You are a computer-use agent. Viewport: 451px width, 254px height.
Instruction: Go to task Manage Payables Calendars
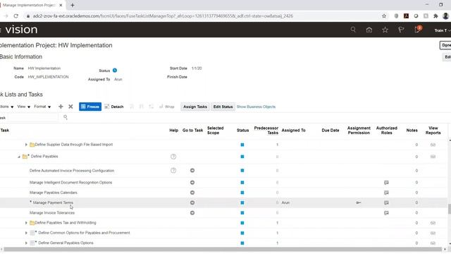coord(192,193)
